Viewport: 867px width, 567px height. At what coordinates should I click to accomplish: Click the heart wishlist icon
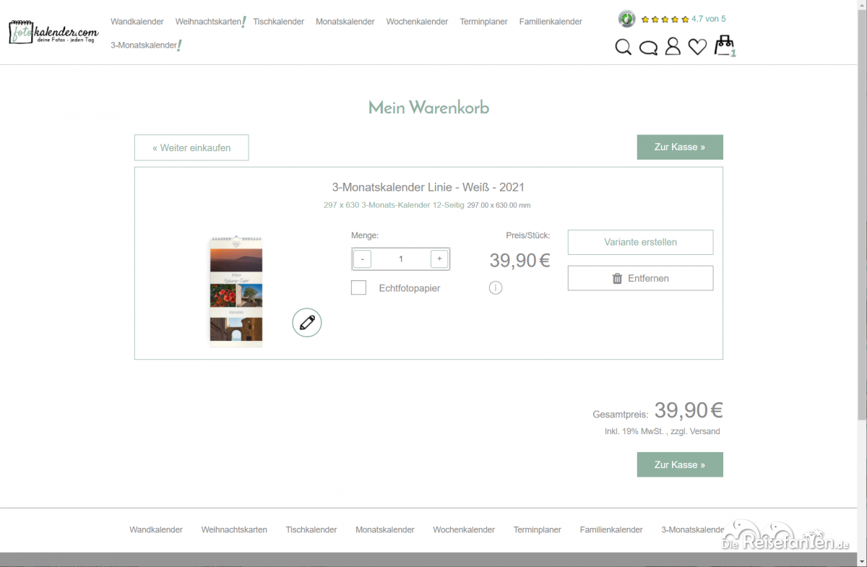point(697,48)
